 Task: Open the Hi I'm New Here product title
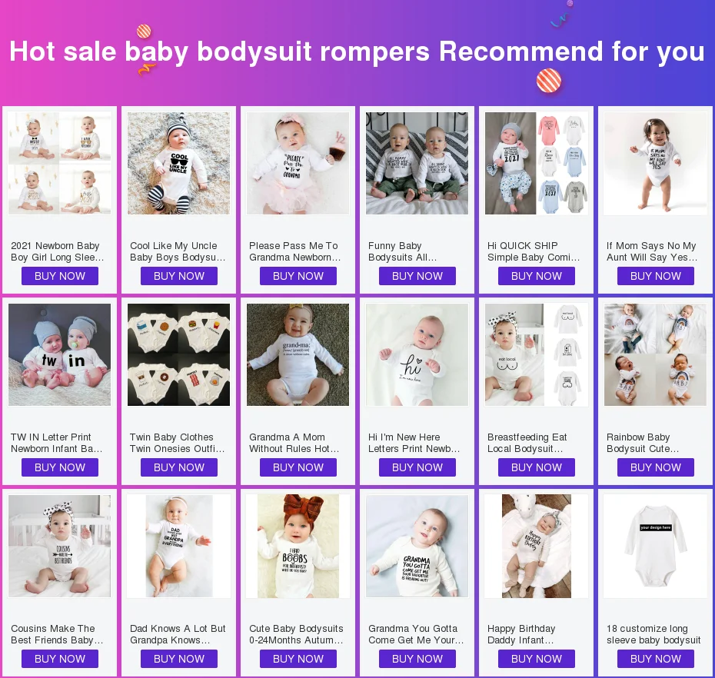tap(414, 443)
